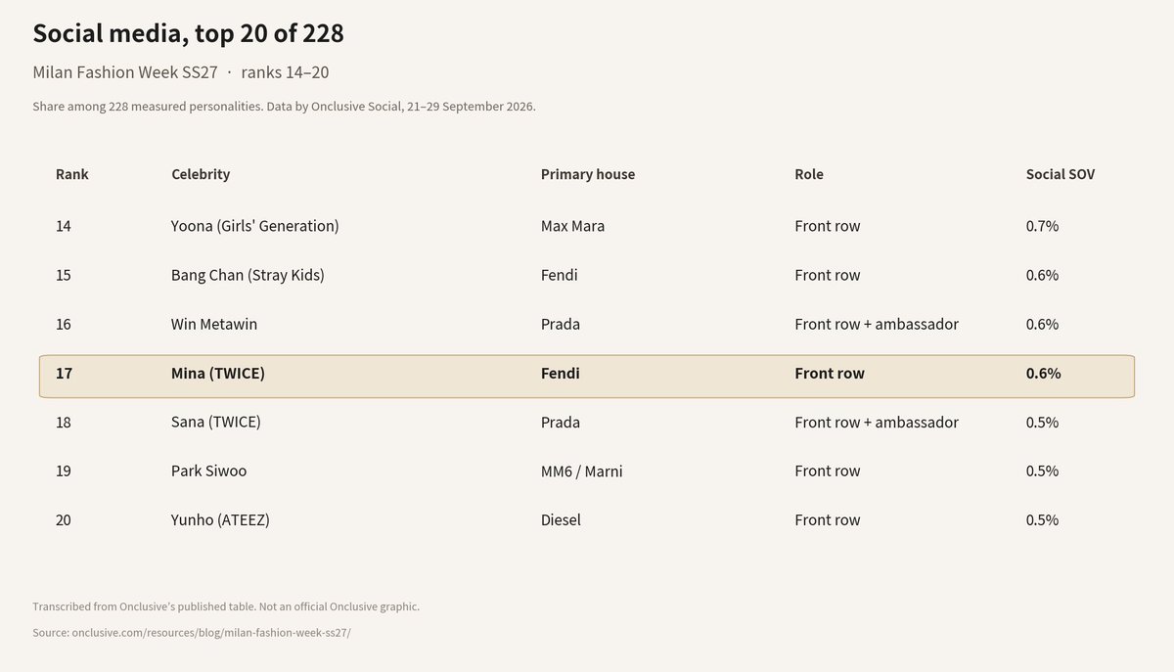The image size is (1174, 672).
Task: Click the Primary house column header
Action: pos(588,174)
